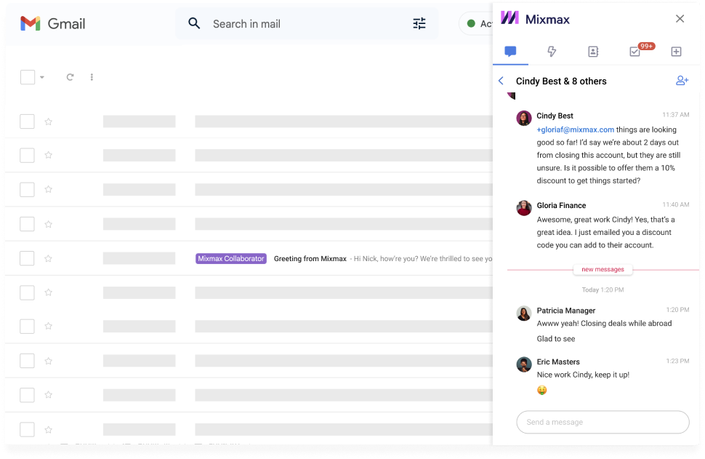Click the search magnifier icon
705x459 pixels.
point(194,23)
